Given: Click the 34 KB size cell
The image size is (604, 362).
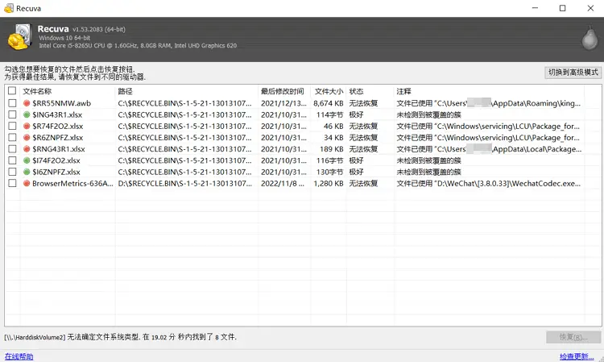Looking at the screenshot, I should [x=333, y=138].
